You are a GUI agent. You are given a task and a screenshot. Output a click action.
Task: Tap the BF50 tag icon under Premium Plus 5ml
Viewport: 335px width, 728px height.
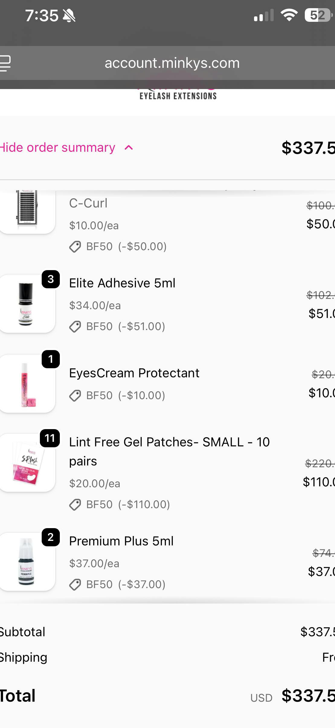(75, 585)
